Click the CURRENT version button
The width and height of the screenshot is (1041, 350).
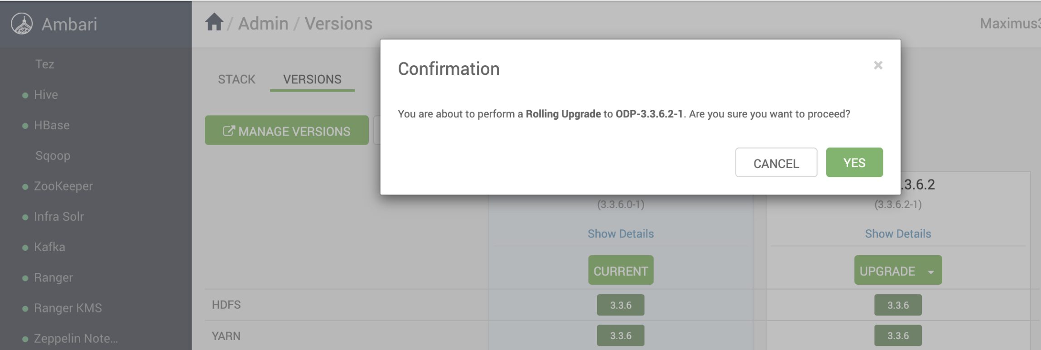(x=621, y=270)
